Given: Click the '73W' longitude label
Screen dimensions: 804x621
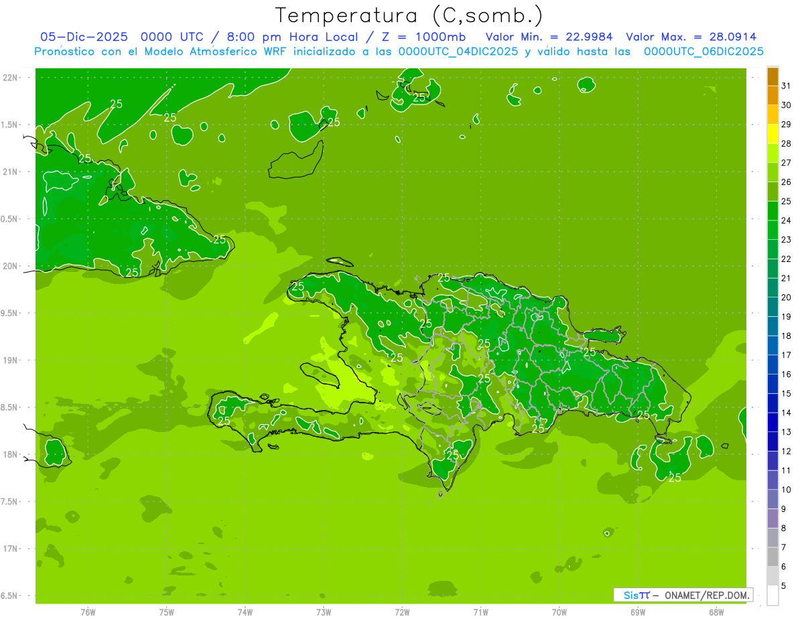Looking at the screenshot, I should [324, 612].
